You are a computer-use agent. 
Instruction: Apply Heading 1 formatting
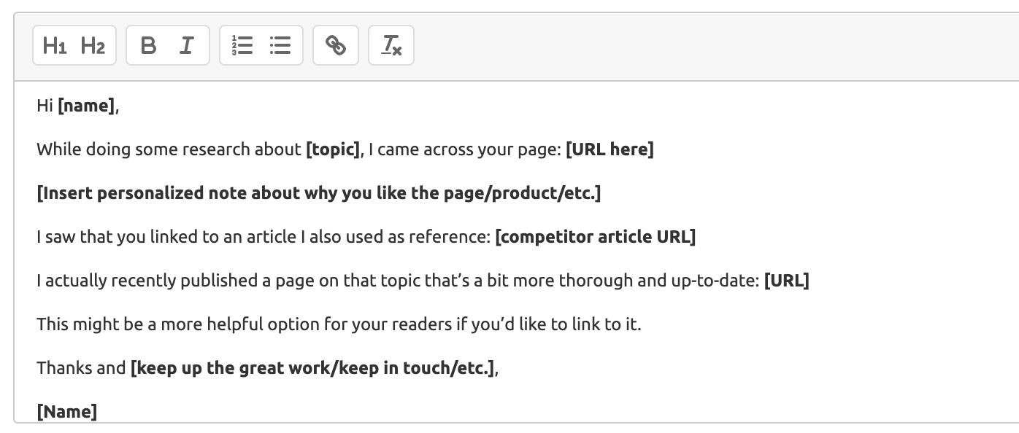(x=55, y=46)
